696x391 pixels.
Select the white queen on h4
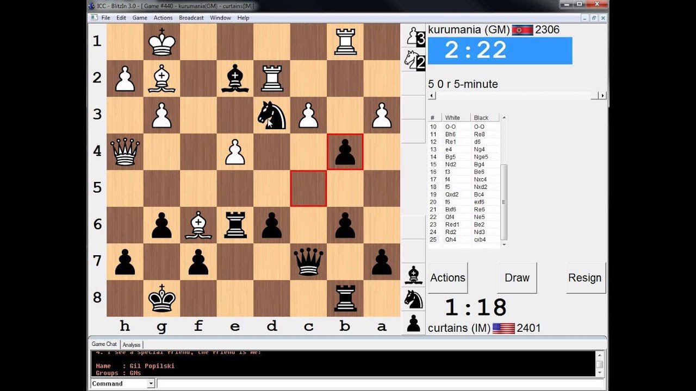pyautogui.click(x=125, y=152)
